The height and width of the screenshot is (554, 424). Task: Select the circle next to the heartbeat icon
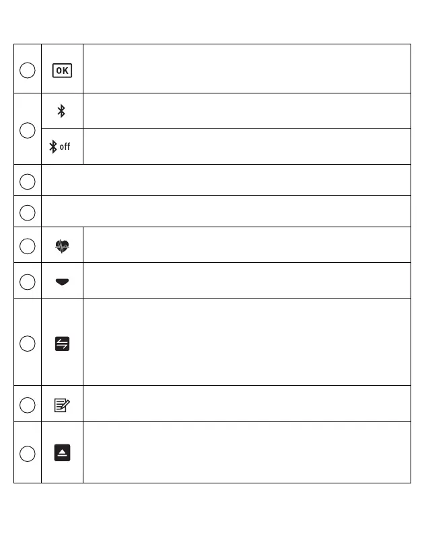[28, 247]
